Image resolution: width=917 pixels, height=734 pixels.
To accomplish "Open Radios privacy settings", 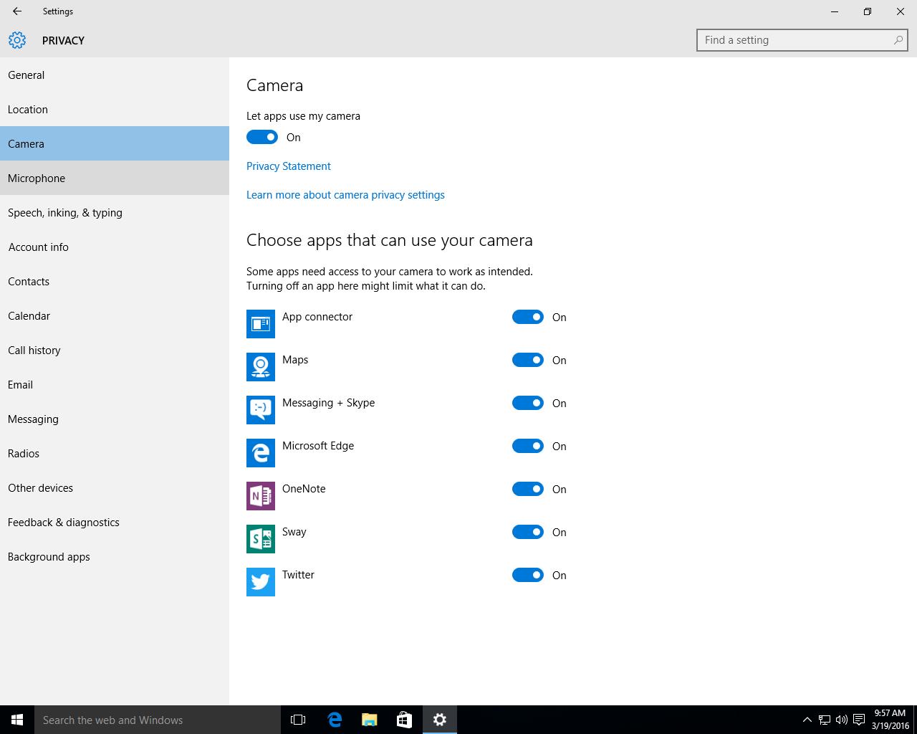I will coord(115,453).
